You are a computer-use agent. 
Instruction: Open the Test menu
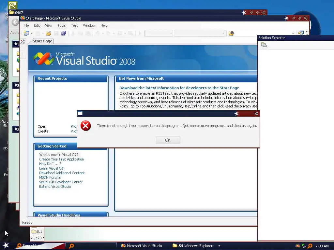coord(74,25)
